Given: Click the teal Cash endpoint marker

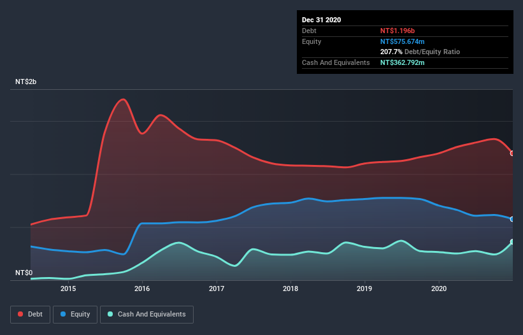Looking at the screenshot, I should tap(512, 241).
